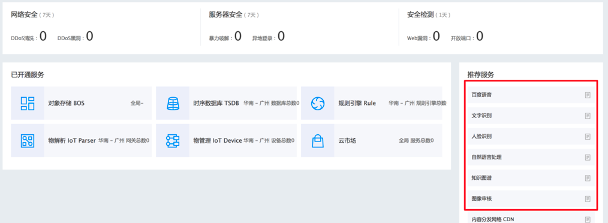The image size is (608, 223).
Task: Click the 时序数据库 TSDB database icon
Action: (x=173, y=103)
